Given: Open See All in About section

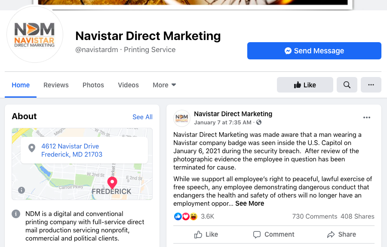Looking at the screenshot, I should click(142, 117).
